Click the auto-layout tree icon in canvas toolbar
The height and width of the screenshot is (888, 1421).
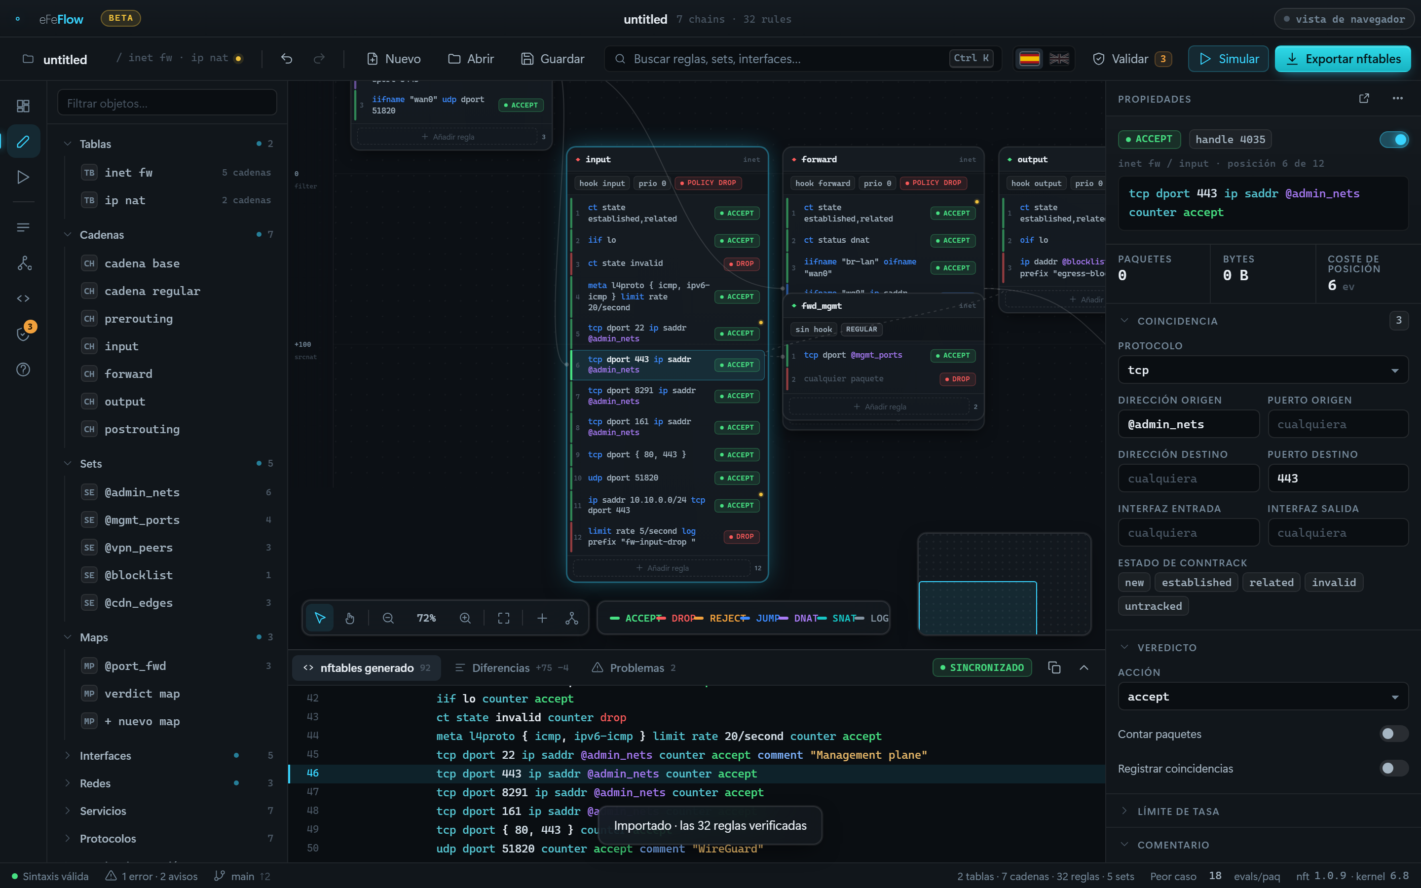[572, 618]
